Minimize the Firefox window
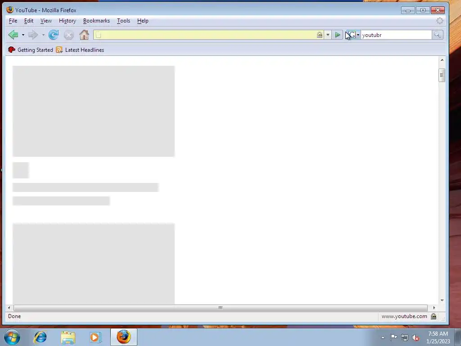This screenshot has width=461, height=346. pyautogui.click(x=408, y=10)
